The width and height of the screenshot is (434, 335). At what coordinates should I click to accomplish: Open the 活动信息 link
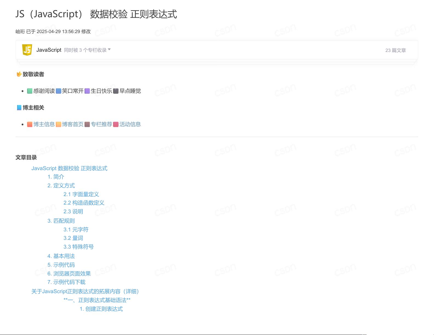130,124
